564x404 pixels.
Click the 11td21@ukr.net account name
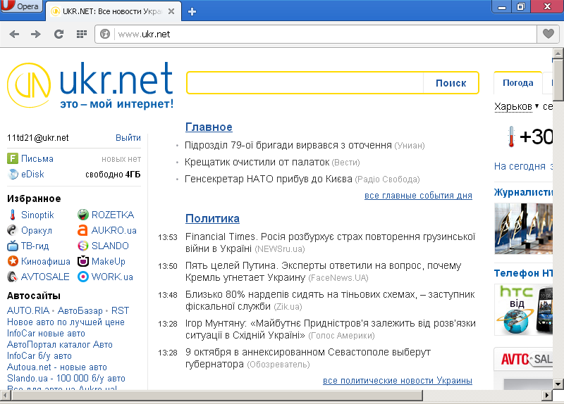[38, 138]
